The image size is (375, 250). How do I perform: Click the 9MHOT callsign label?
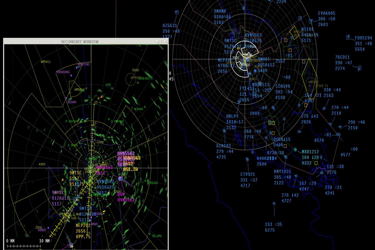click(264, 59)
